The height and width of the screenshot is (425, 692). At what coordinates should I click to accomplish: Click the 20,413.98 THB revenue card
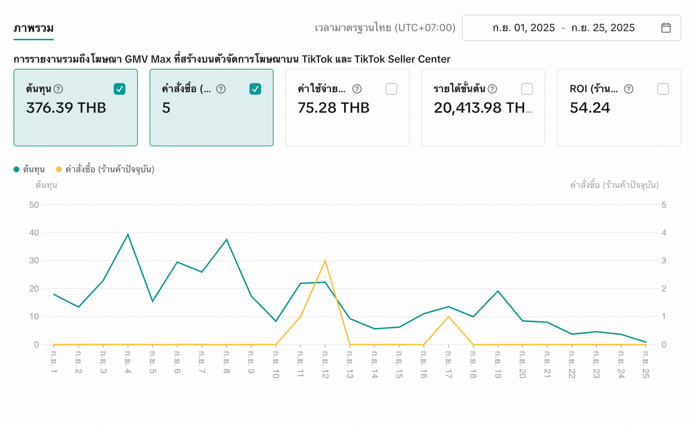click(483, 108)
